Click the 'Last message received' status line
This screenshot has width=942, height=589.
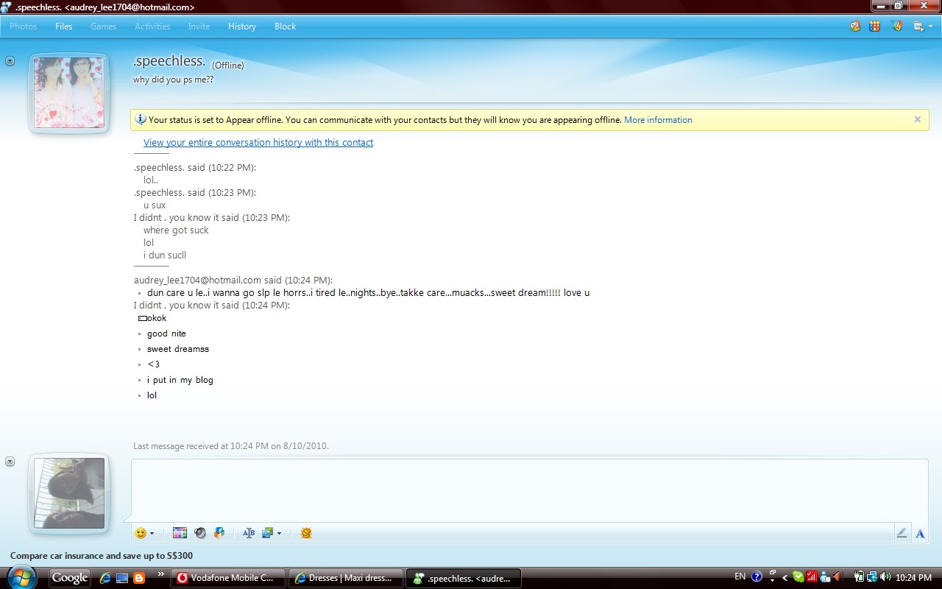(231, 446)
